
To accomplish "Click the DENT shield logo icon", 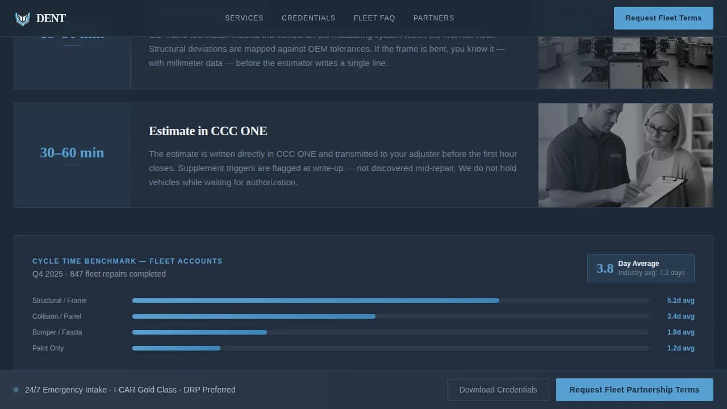I will pyautogui.click(x=22, y=18).
